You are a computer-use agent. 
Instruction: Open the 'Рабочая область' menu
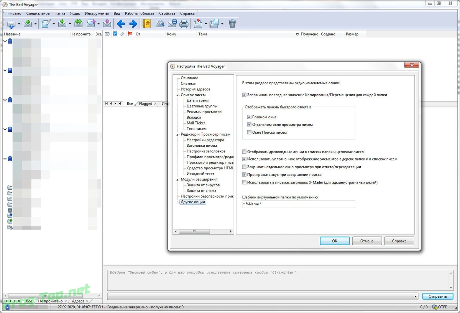(140, 13)
